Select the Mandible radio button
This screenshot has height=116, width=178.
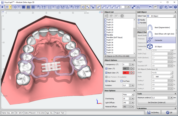pos(139,23)
